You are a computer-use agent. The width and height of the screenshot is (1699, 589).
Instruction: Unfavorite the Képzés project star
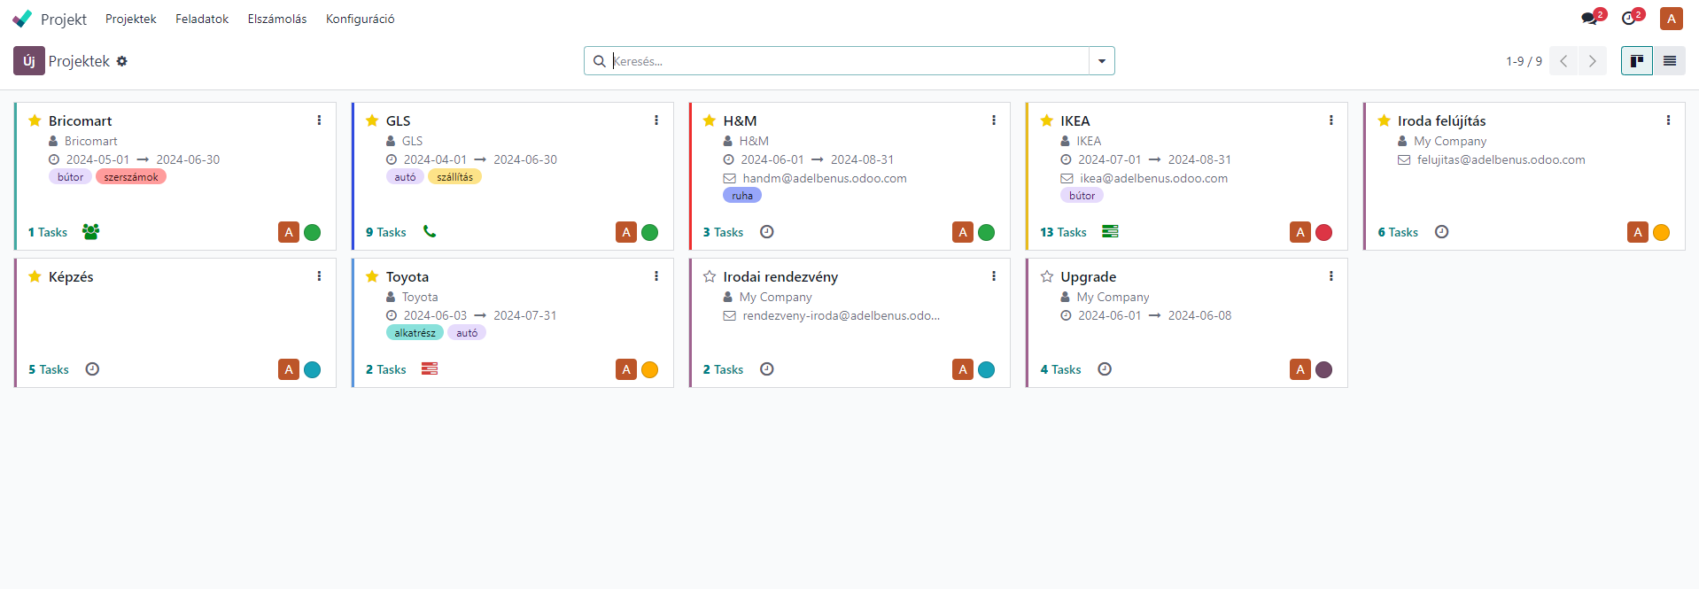click(x=35, y=276)
